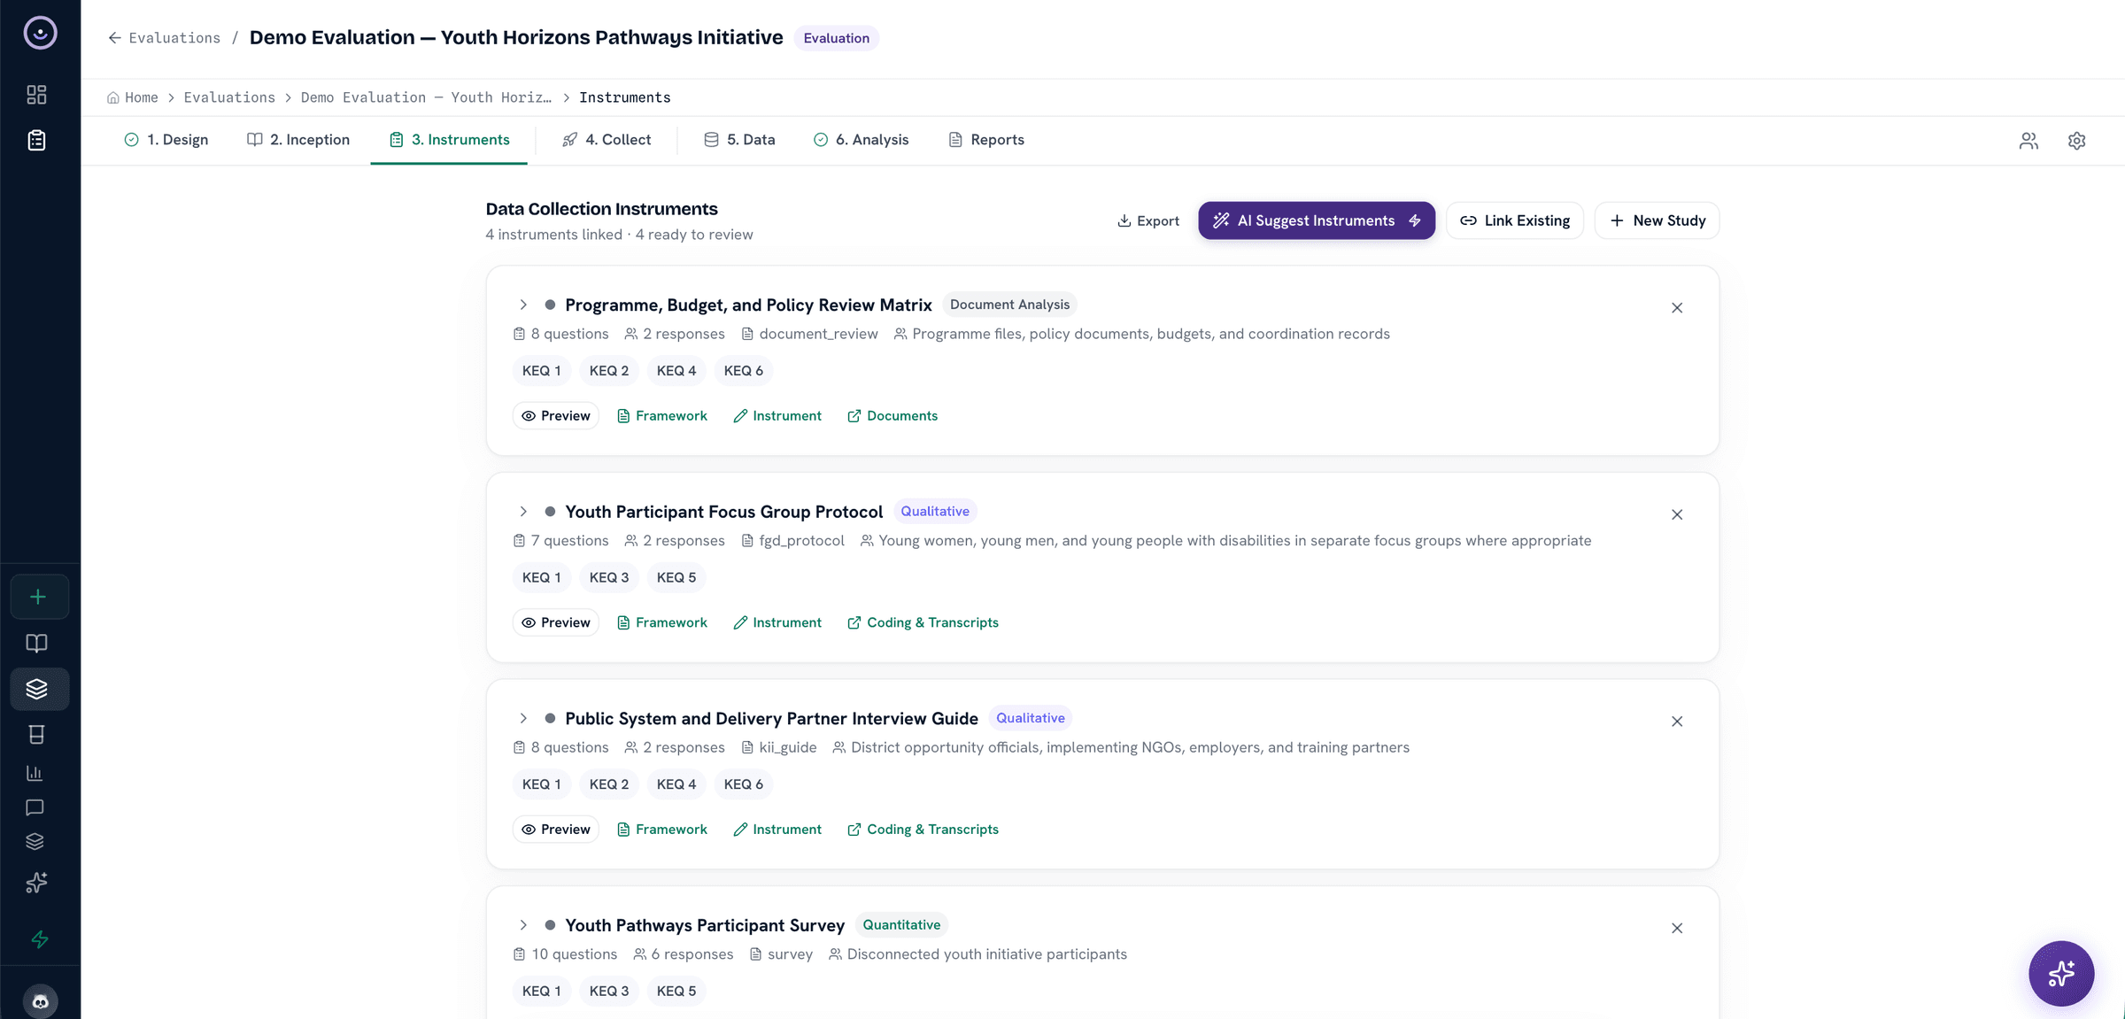The image size is (2125, 1019).
Task: Click the Home breadcrumb link
Action: [x=133, y=97]
